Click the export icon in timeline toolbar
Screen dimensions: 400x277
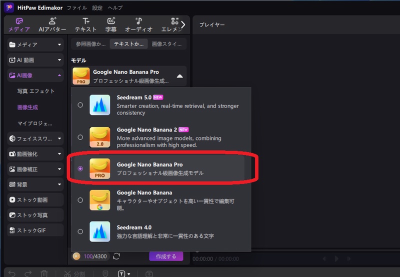pos(149,273)
